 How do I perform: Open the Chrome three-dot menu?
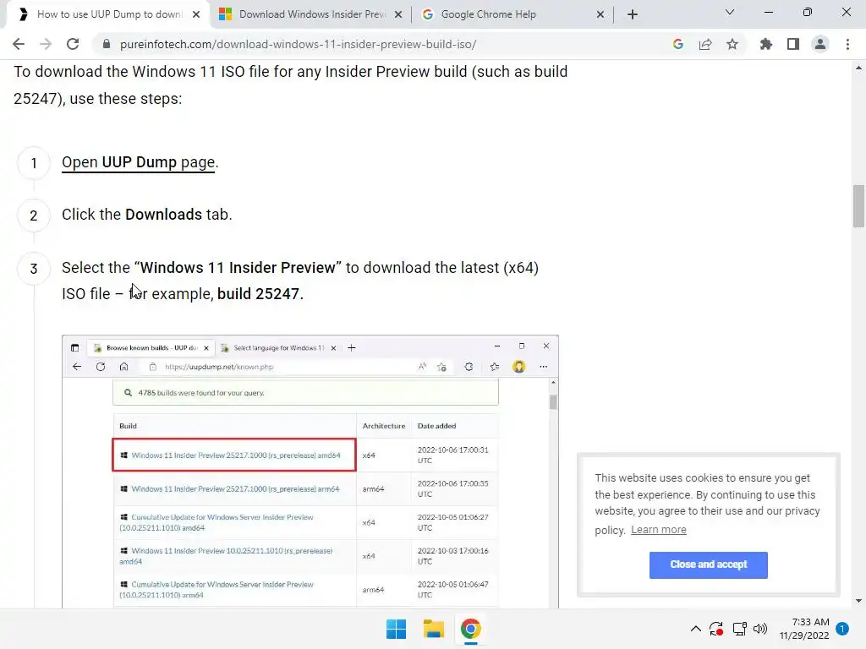pyautogui.click(x=847, y=44)
